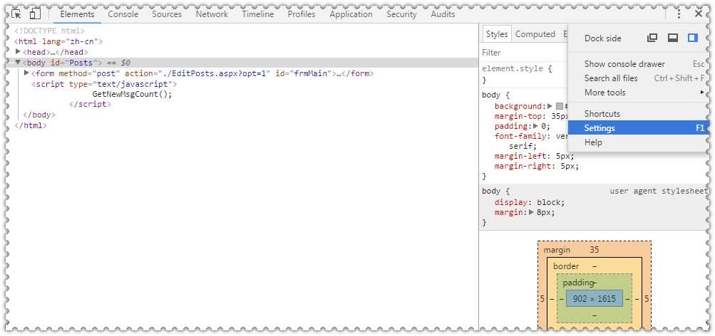Viewport: 715px width, 336px height.
Task: Open the More tools submenu
Action: point(638,93)
